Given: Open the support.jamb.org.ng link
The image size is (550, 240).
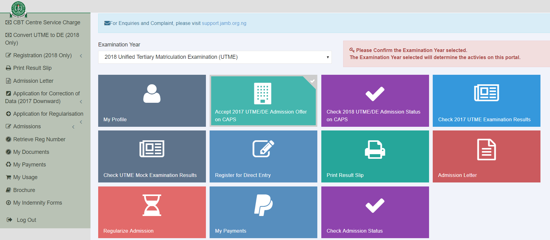Looking at the screenshot, I should (x=224, y=23).
